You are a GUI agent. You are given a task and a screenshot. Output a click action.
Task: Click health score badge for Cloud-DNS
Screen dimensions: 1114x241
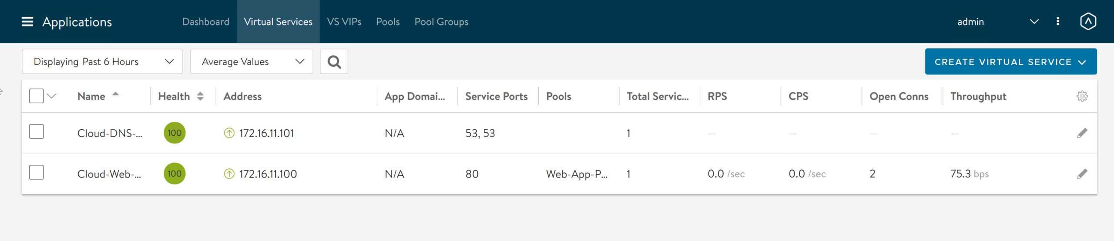click(174, 133)
